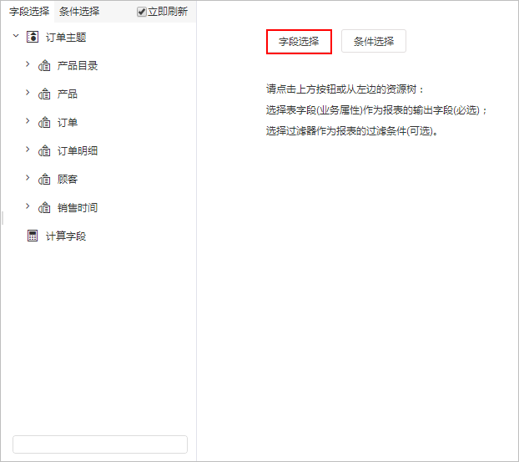Viewport: 519px width, 462px height.
Task: Click the 计算字段 calculator icon
Action: tap(33, 236)
